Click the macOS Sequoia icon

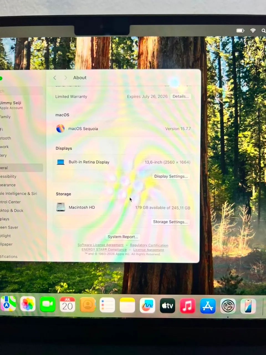(60, 128)
